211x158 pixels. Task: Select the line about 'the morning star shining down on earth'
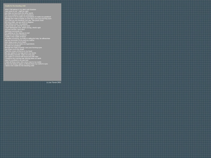(23, 59)
